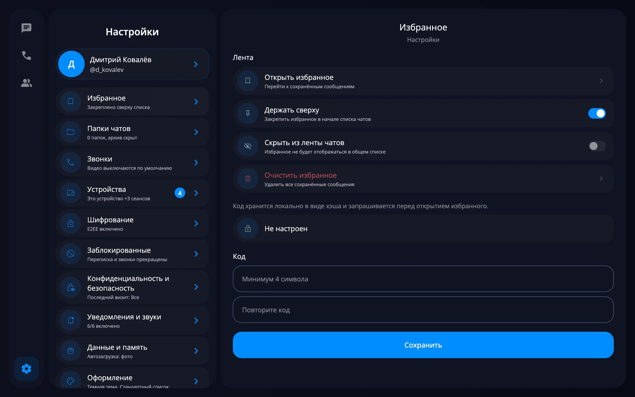Click the trash icon by Очистить избранное
The width and height of the screenshot is (635, 397).
pyautogui.click(x=248, y=179)
